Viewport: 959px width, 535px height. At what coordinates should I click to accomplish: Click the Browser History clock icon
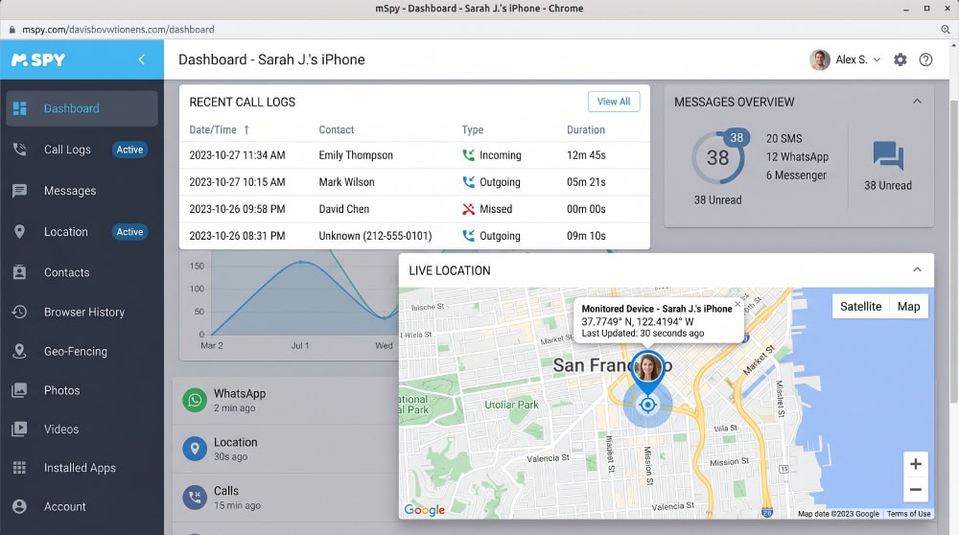coord(19,312)
